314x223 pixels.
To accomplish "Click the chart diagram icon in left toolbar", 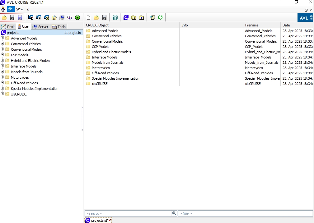I will click(x=69, y=18).
